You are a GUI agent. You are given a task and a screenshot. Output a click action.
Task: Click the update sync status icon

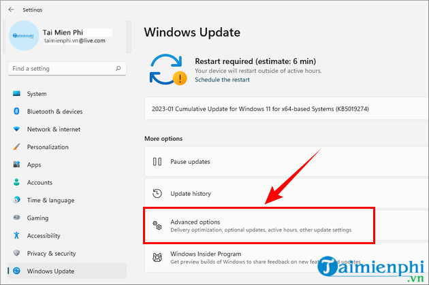(x=168, y=69)
